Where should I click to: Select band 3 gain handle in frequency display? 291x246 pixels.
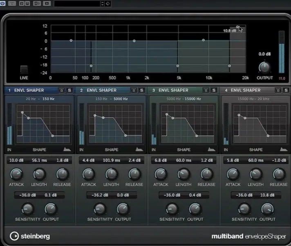tap(204, 40)
